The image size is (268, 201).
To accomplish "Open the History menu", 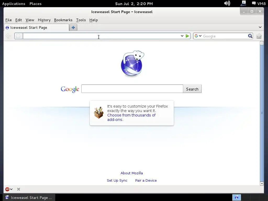I will tap(44, 20).
